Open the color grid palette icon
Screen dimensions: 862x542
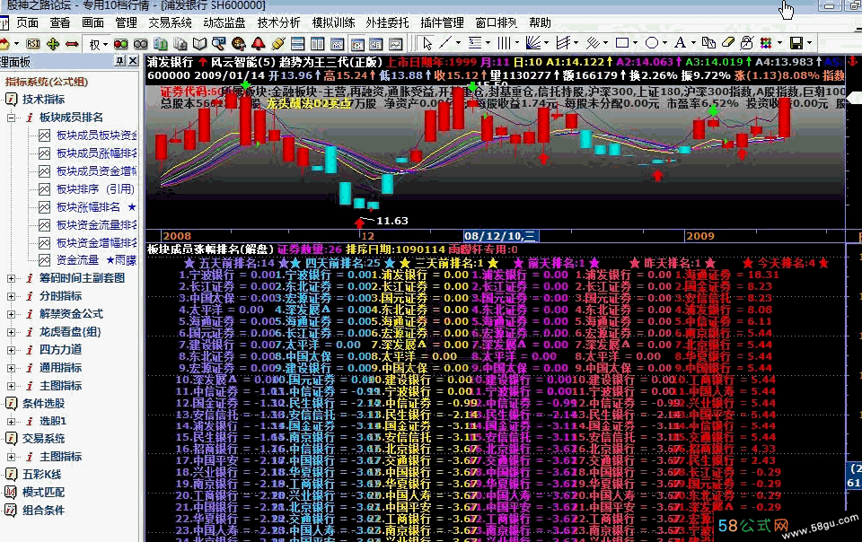pyautogui.click(x=766, y=42)
